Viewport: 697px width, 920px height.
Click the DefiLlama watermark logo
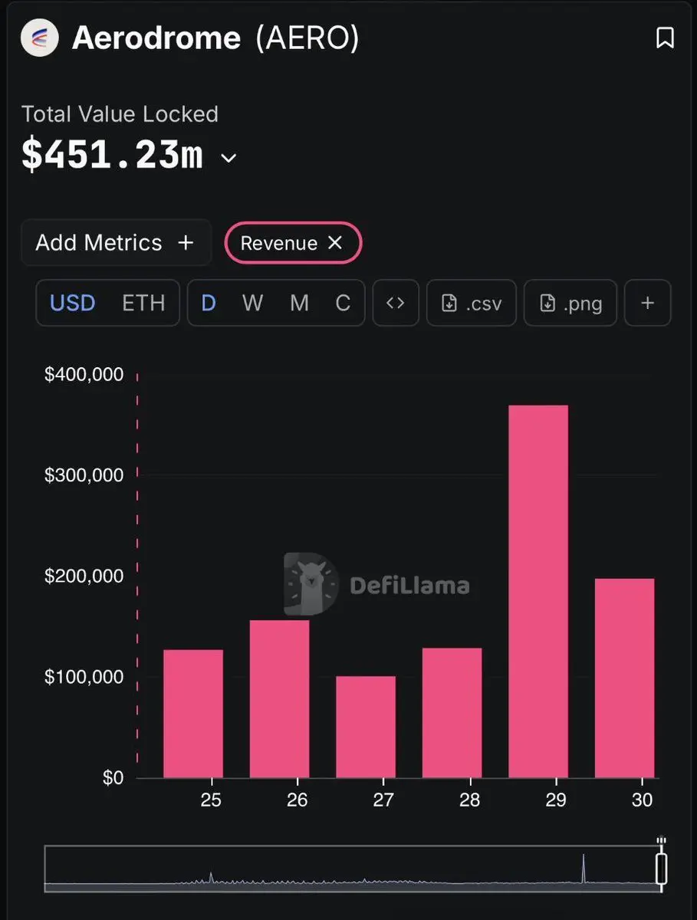click(311, 585)
